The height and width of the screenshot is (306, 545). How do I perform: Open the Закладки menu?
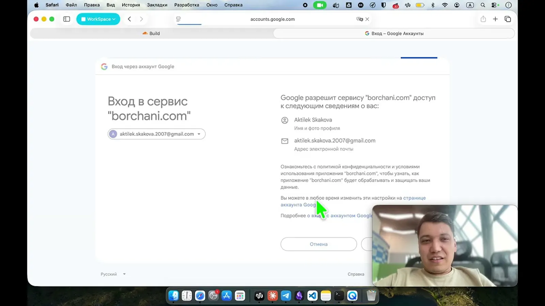coord(157,5)
